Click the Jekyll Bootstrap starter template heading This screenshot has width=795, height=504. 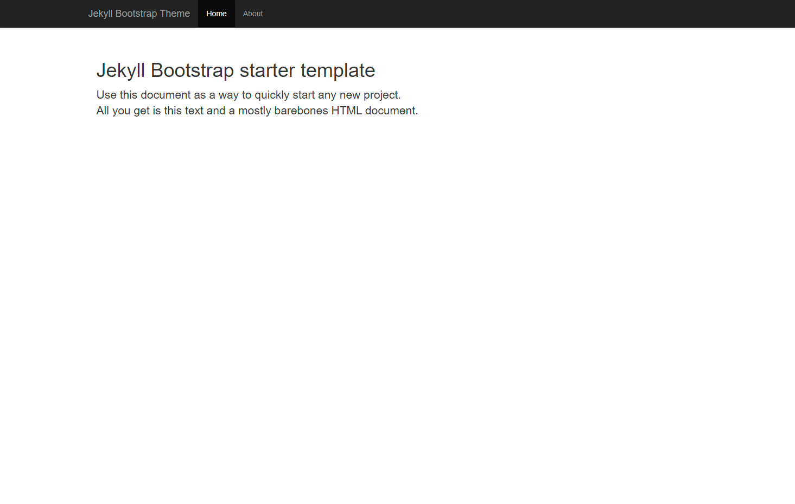pos(236,70)
